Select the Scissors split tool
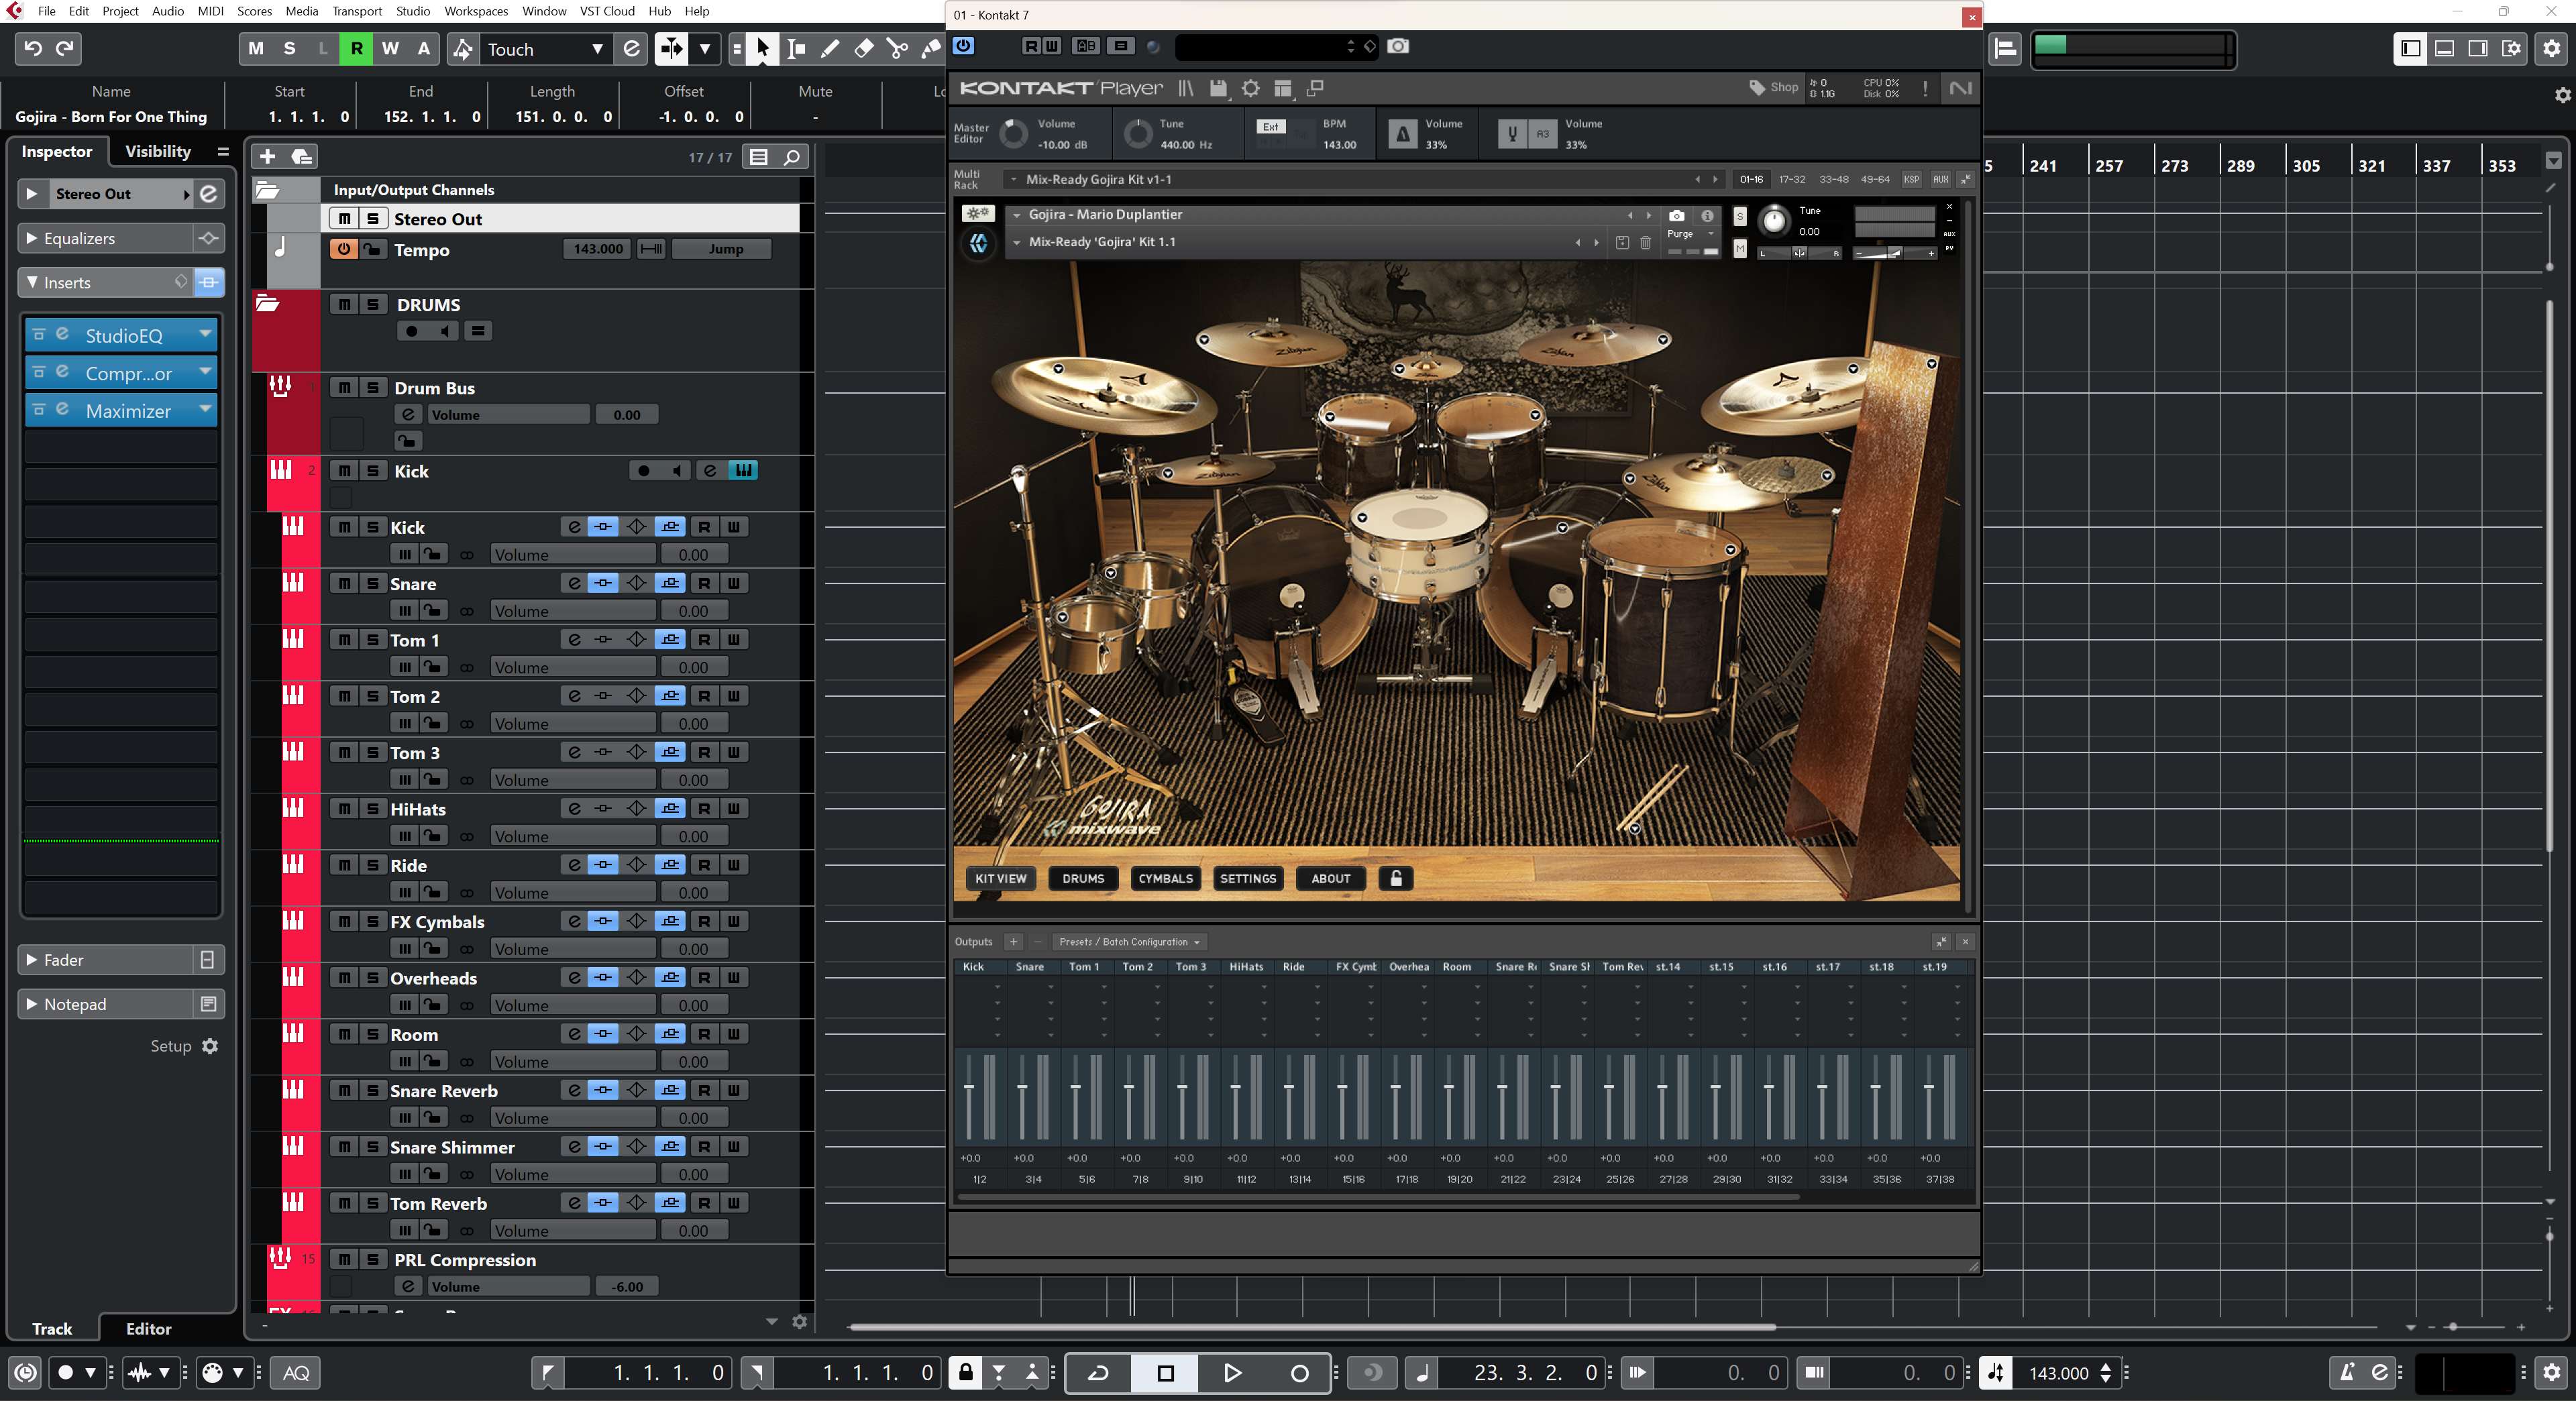Screen dimensions: 2576x1401 897,48
